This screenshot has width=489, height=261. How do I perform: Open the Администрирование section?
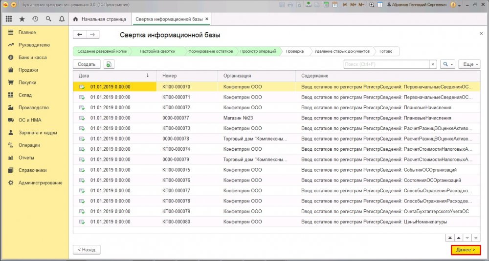pyautogui.click(x=40, y=182)
